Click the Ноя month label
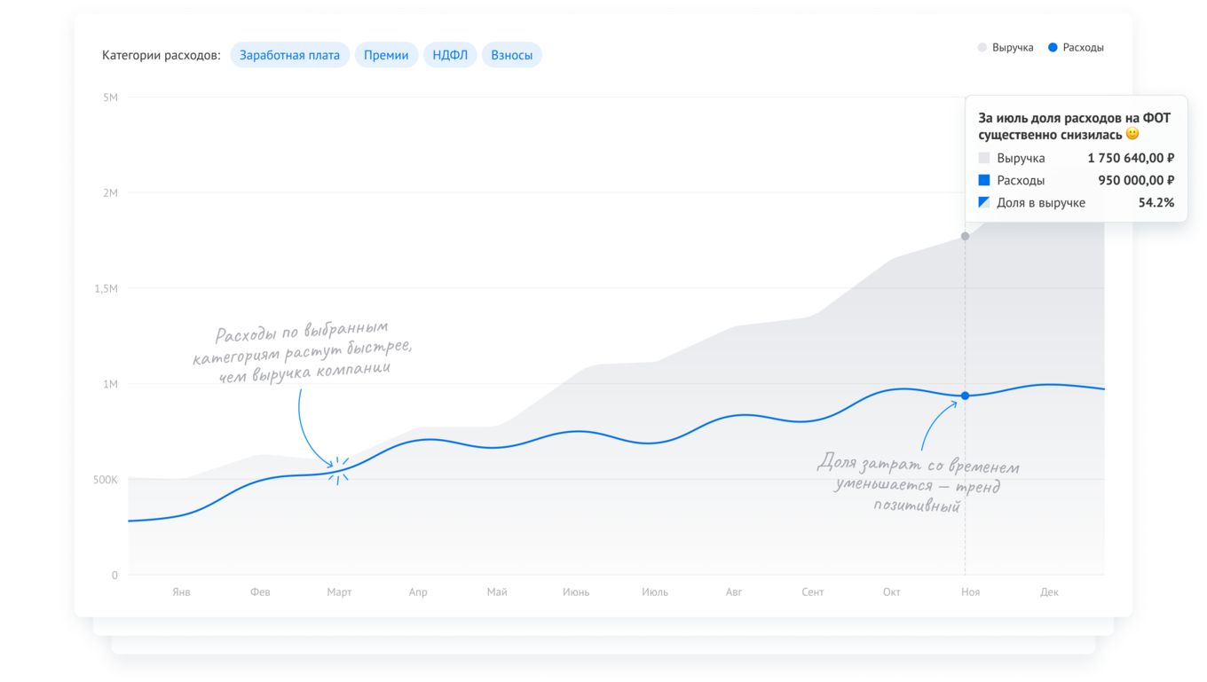Screen dimensions: 1207x682 click(971, 592)
